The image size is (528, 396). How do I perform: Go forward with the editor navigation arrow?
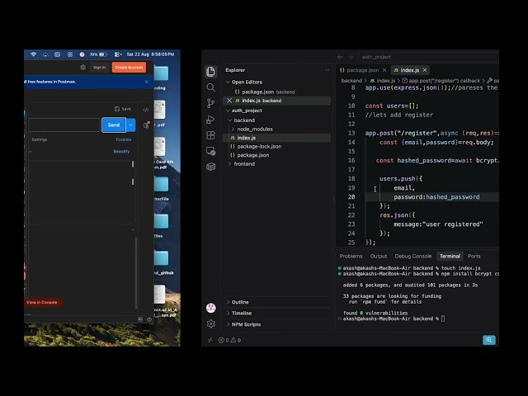(x=350, y=57)
